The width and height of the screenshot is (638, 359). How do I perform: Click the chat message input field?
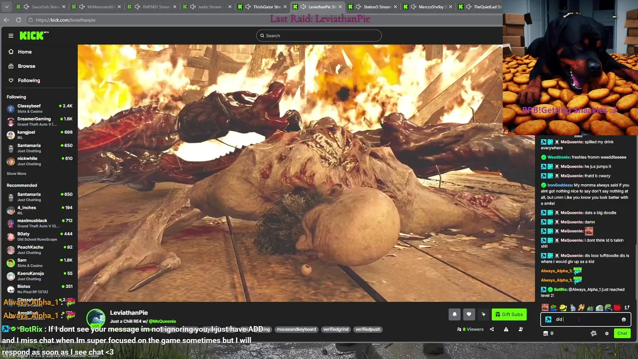(x=586, y=320)
